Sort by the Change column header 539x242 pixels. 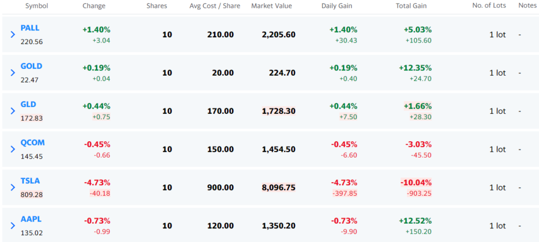click(94, 6)
